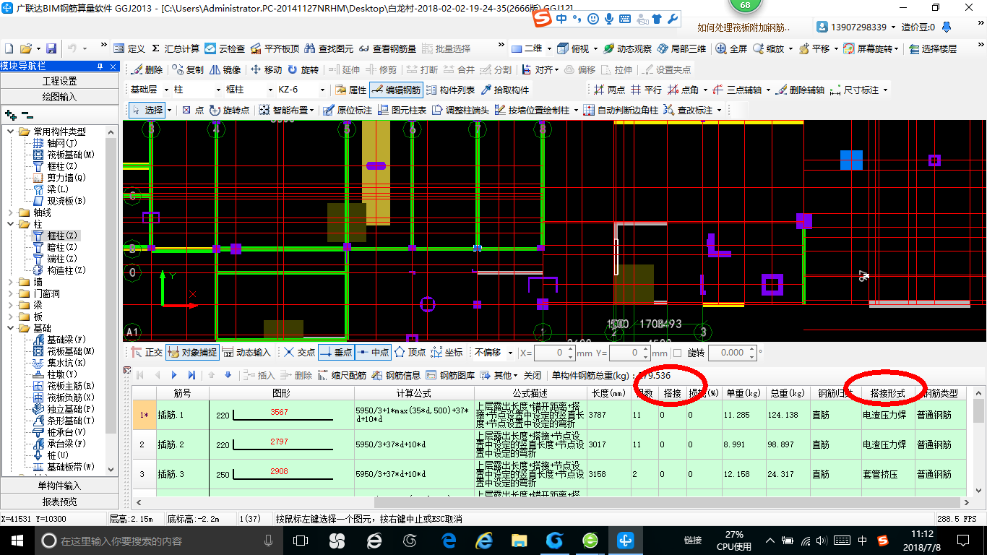
Task: Select 暗柱(Z) in tree
Action: [x=56, y=247]
